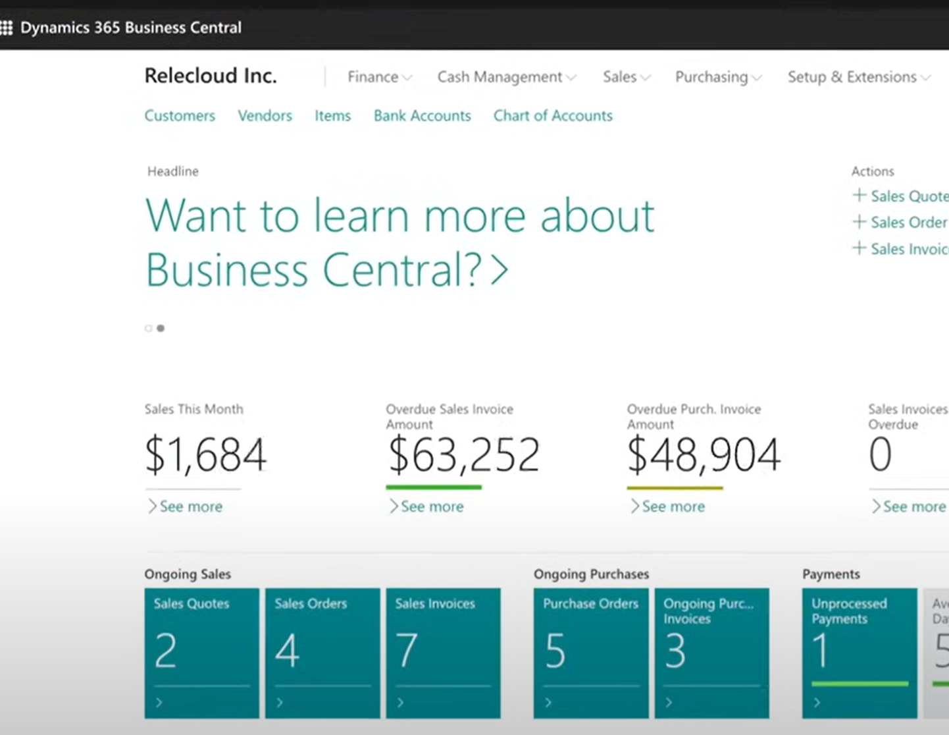
Task: Click the arrow in Sales Quotes tile
Action: (x=159, y=703)
